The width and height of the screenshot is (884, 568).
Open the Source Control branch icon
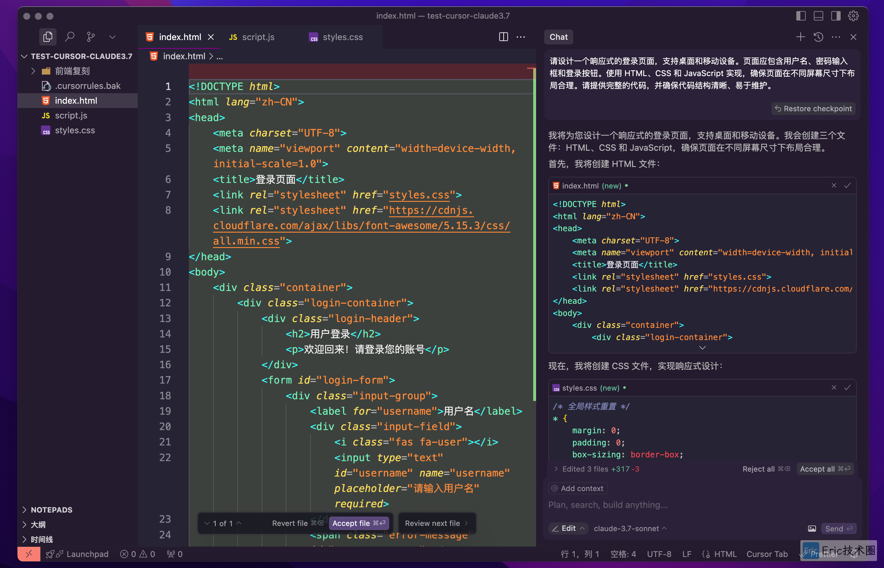pos(91,37)
